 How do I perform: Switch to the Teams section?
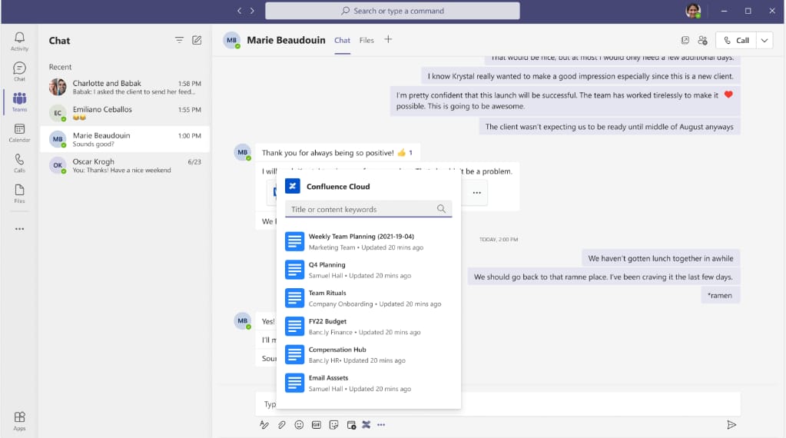click(x=19, y=101)
